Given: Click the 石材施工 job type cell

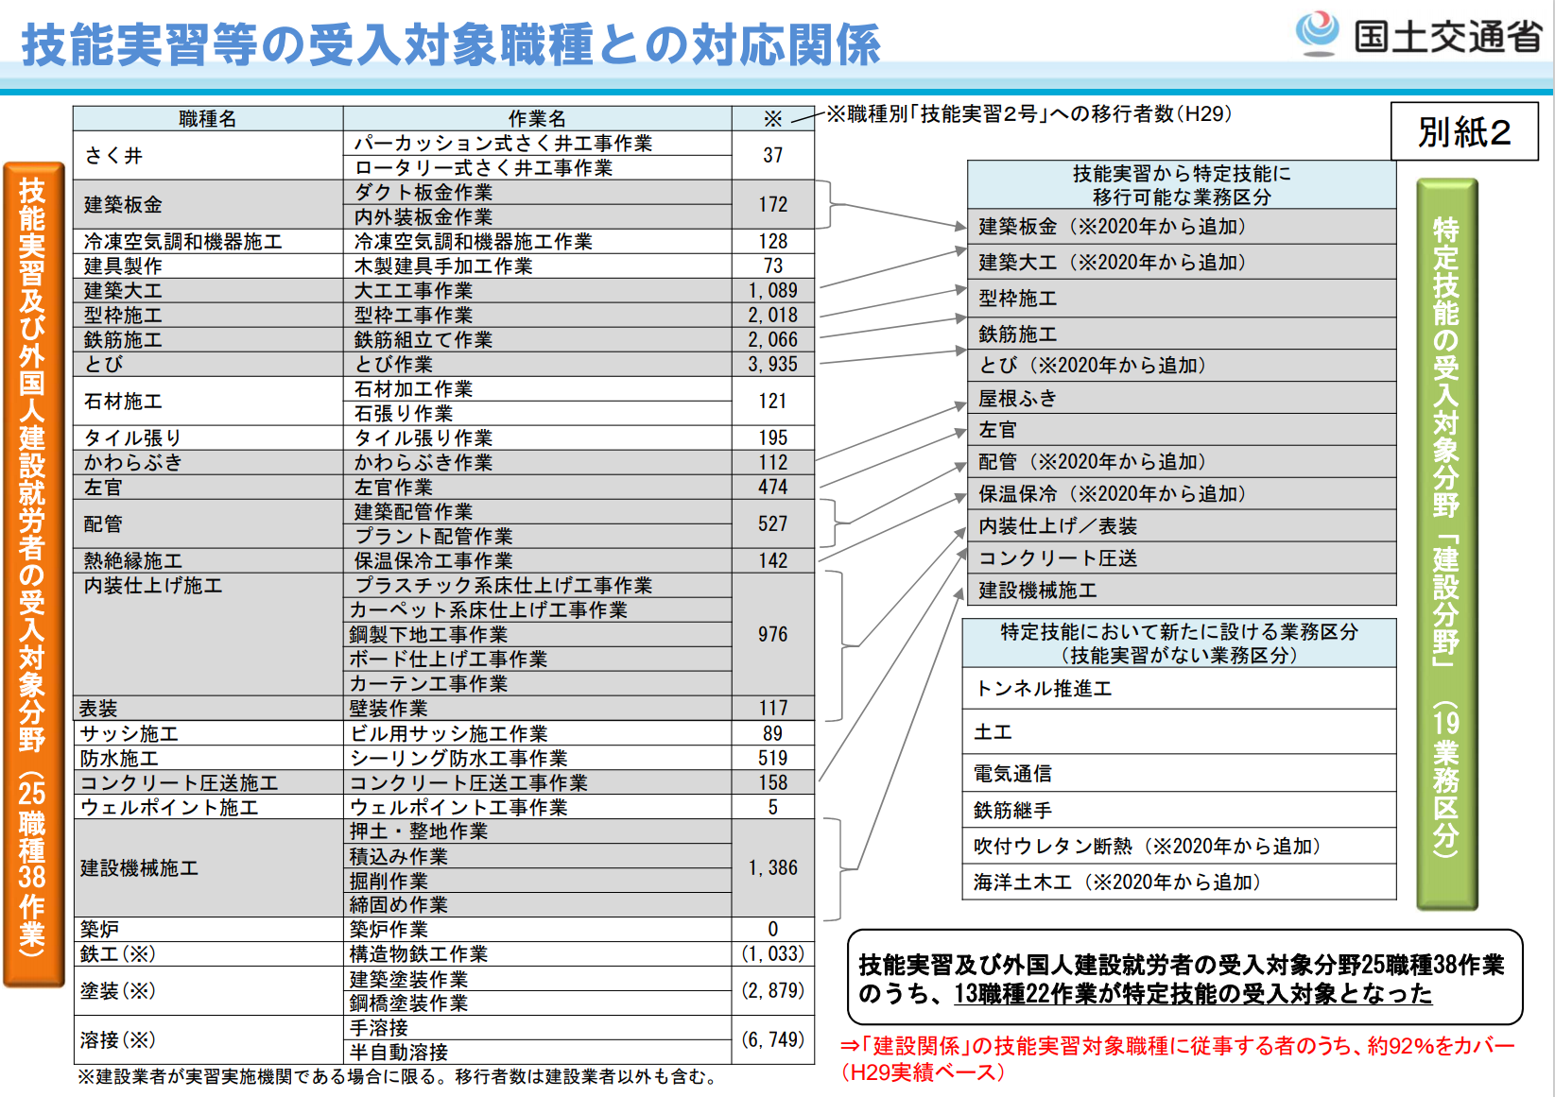Looking at the screenshot, I should [x=208, y=401].
